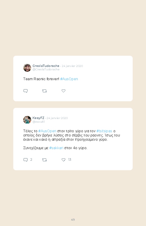Click page number 49 in the footer

click(73, 220)
